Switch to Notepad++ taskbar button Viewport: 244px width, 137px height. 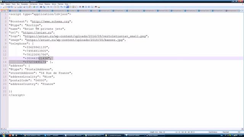(114, 135)
